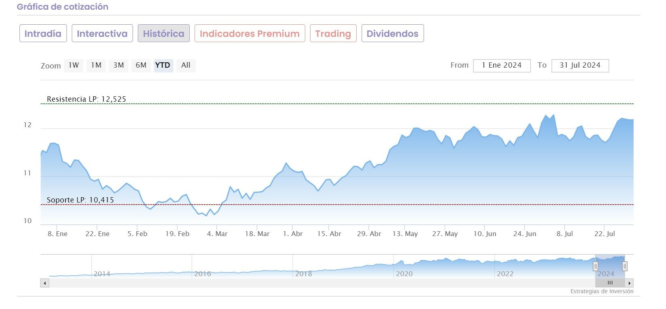Click the navigator scrollbar thumb grip

(610, 283)
